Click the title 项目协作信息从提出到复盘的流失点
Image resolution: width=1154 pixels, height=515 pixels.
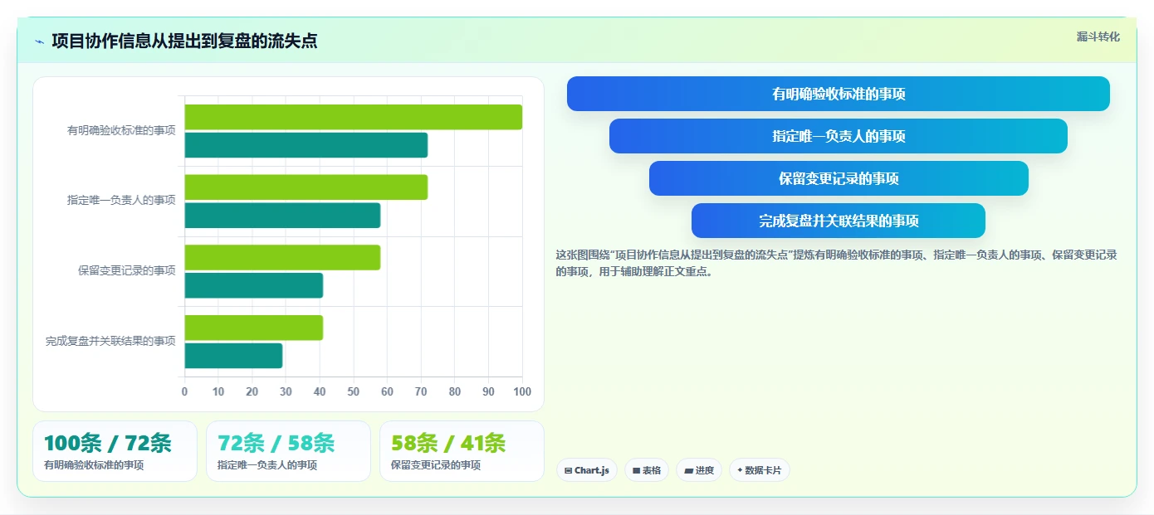184,41
